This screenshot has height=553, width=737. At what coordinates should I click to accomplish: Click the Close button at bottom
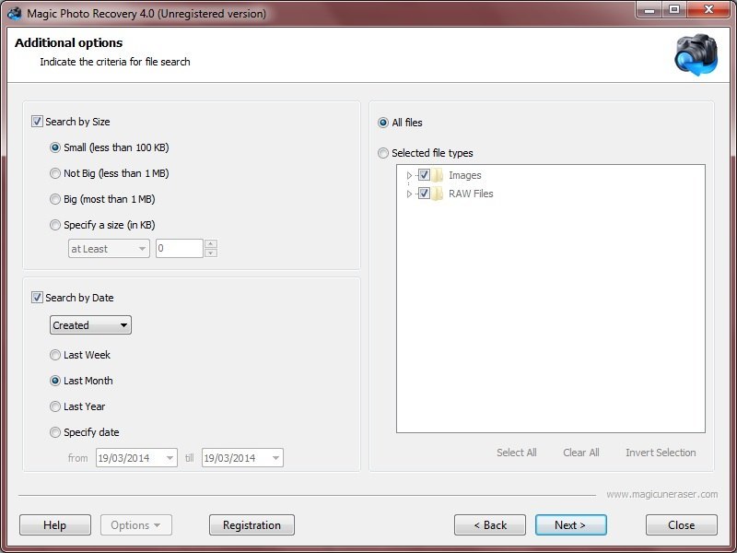(682, 525)
